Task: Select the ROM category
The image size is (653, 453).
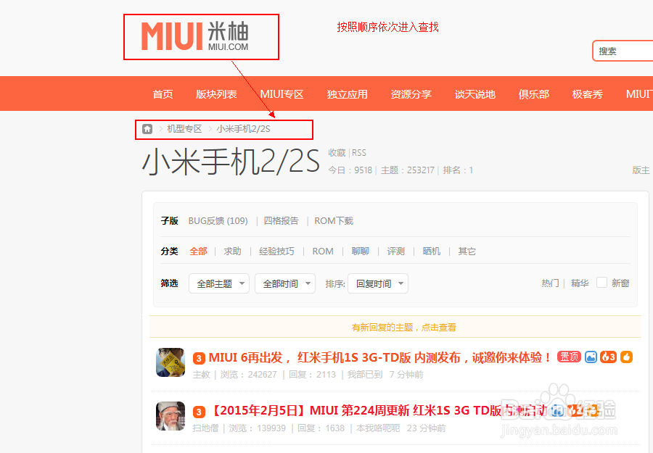Action: coord(323,252)
